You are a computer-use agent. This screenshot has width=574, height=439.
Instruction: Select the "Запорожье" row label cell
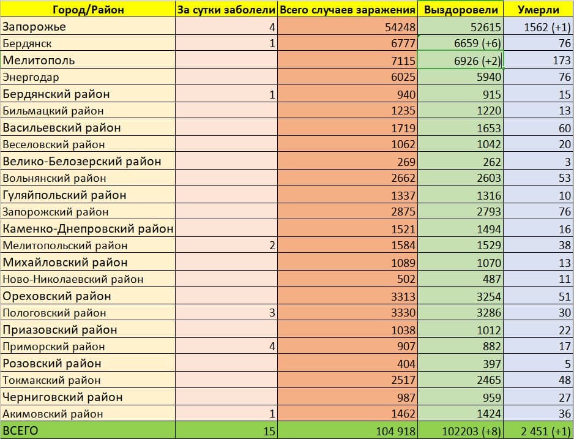click(x=87, y=27)
